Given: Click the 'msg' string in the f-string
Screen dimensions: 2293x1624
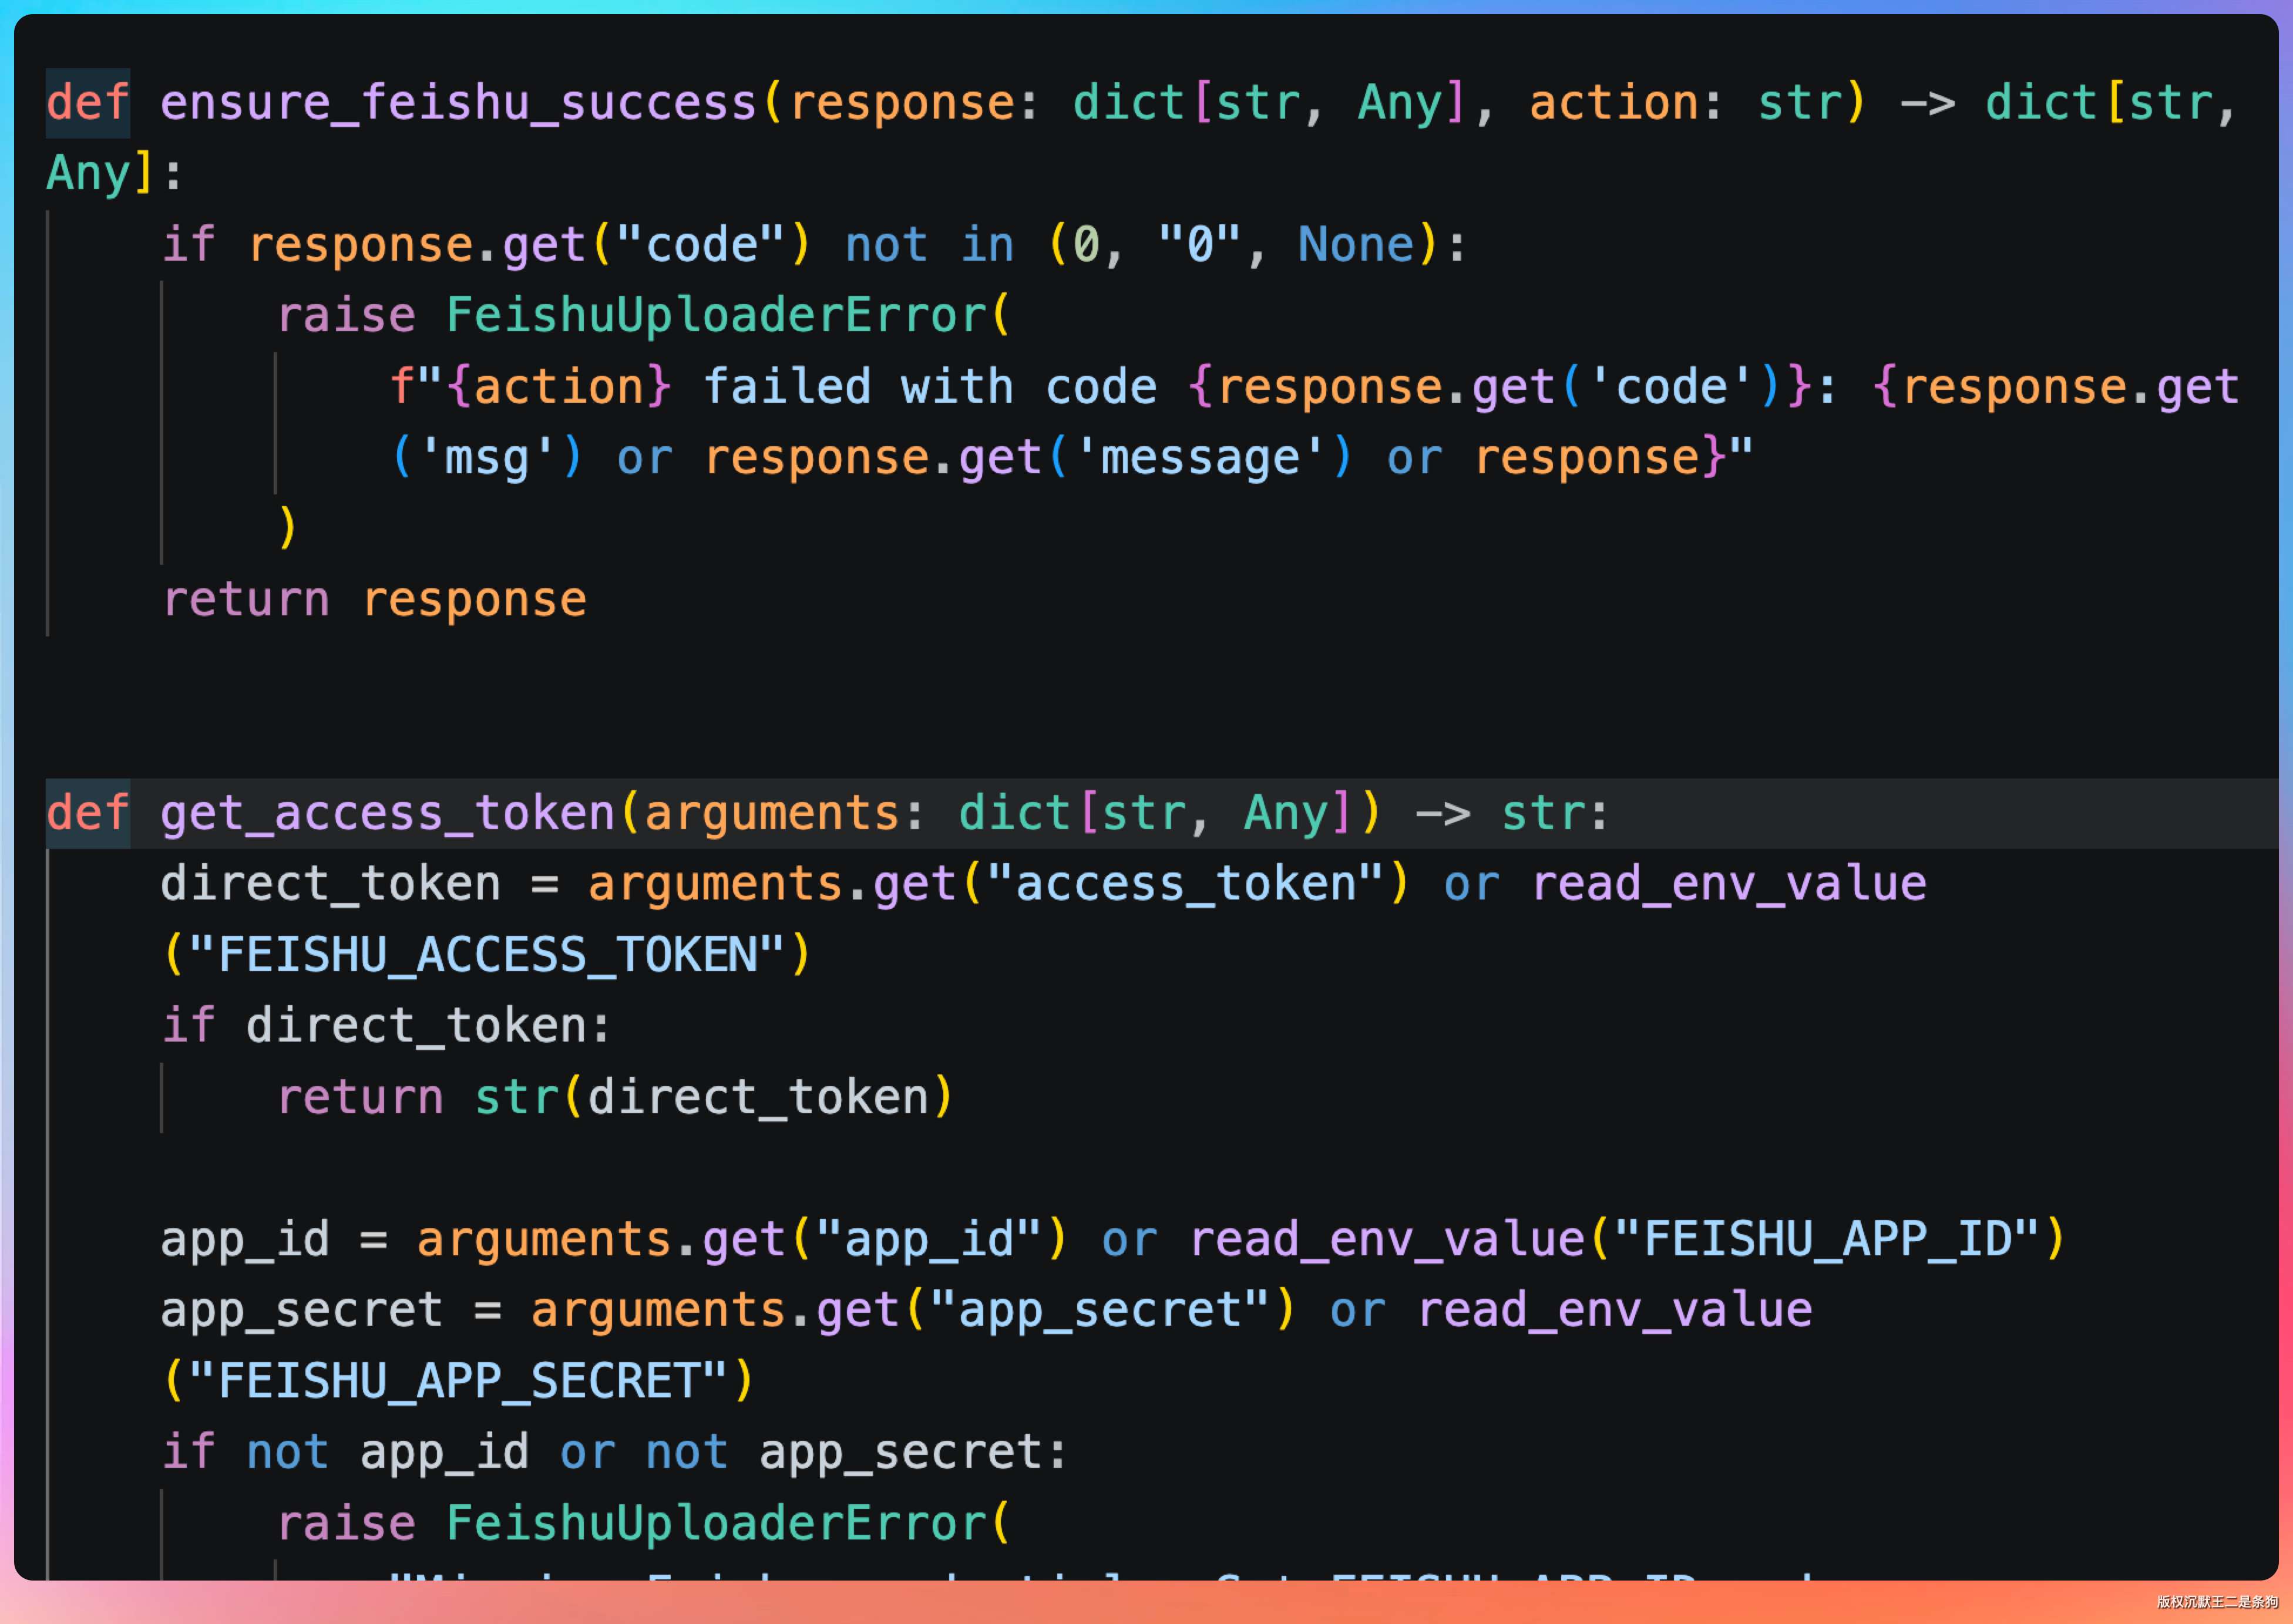Looking at the screenshot, I should coord(486,458).
